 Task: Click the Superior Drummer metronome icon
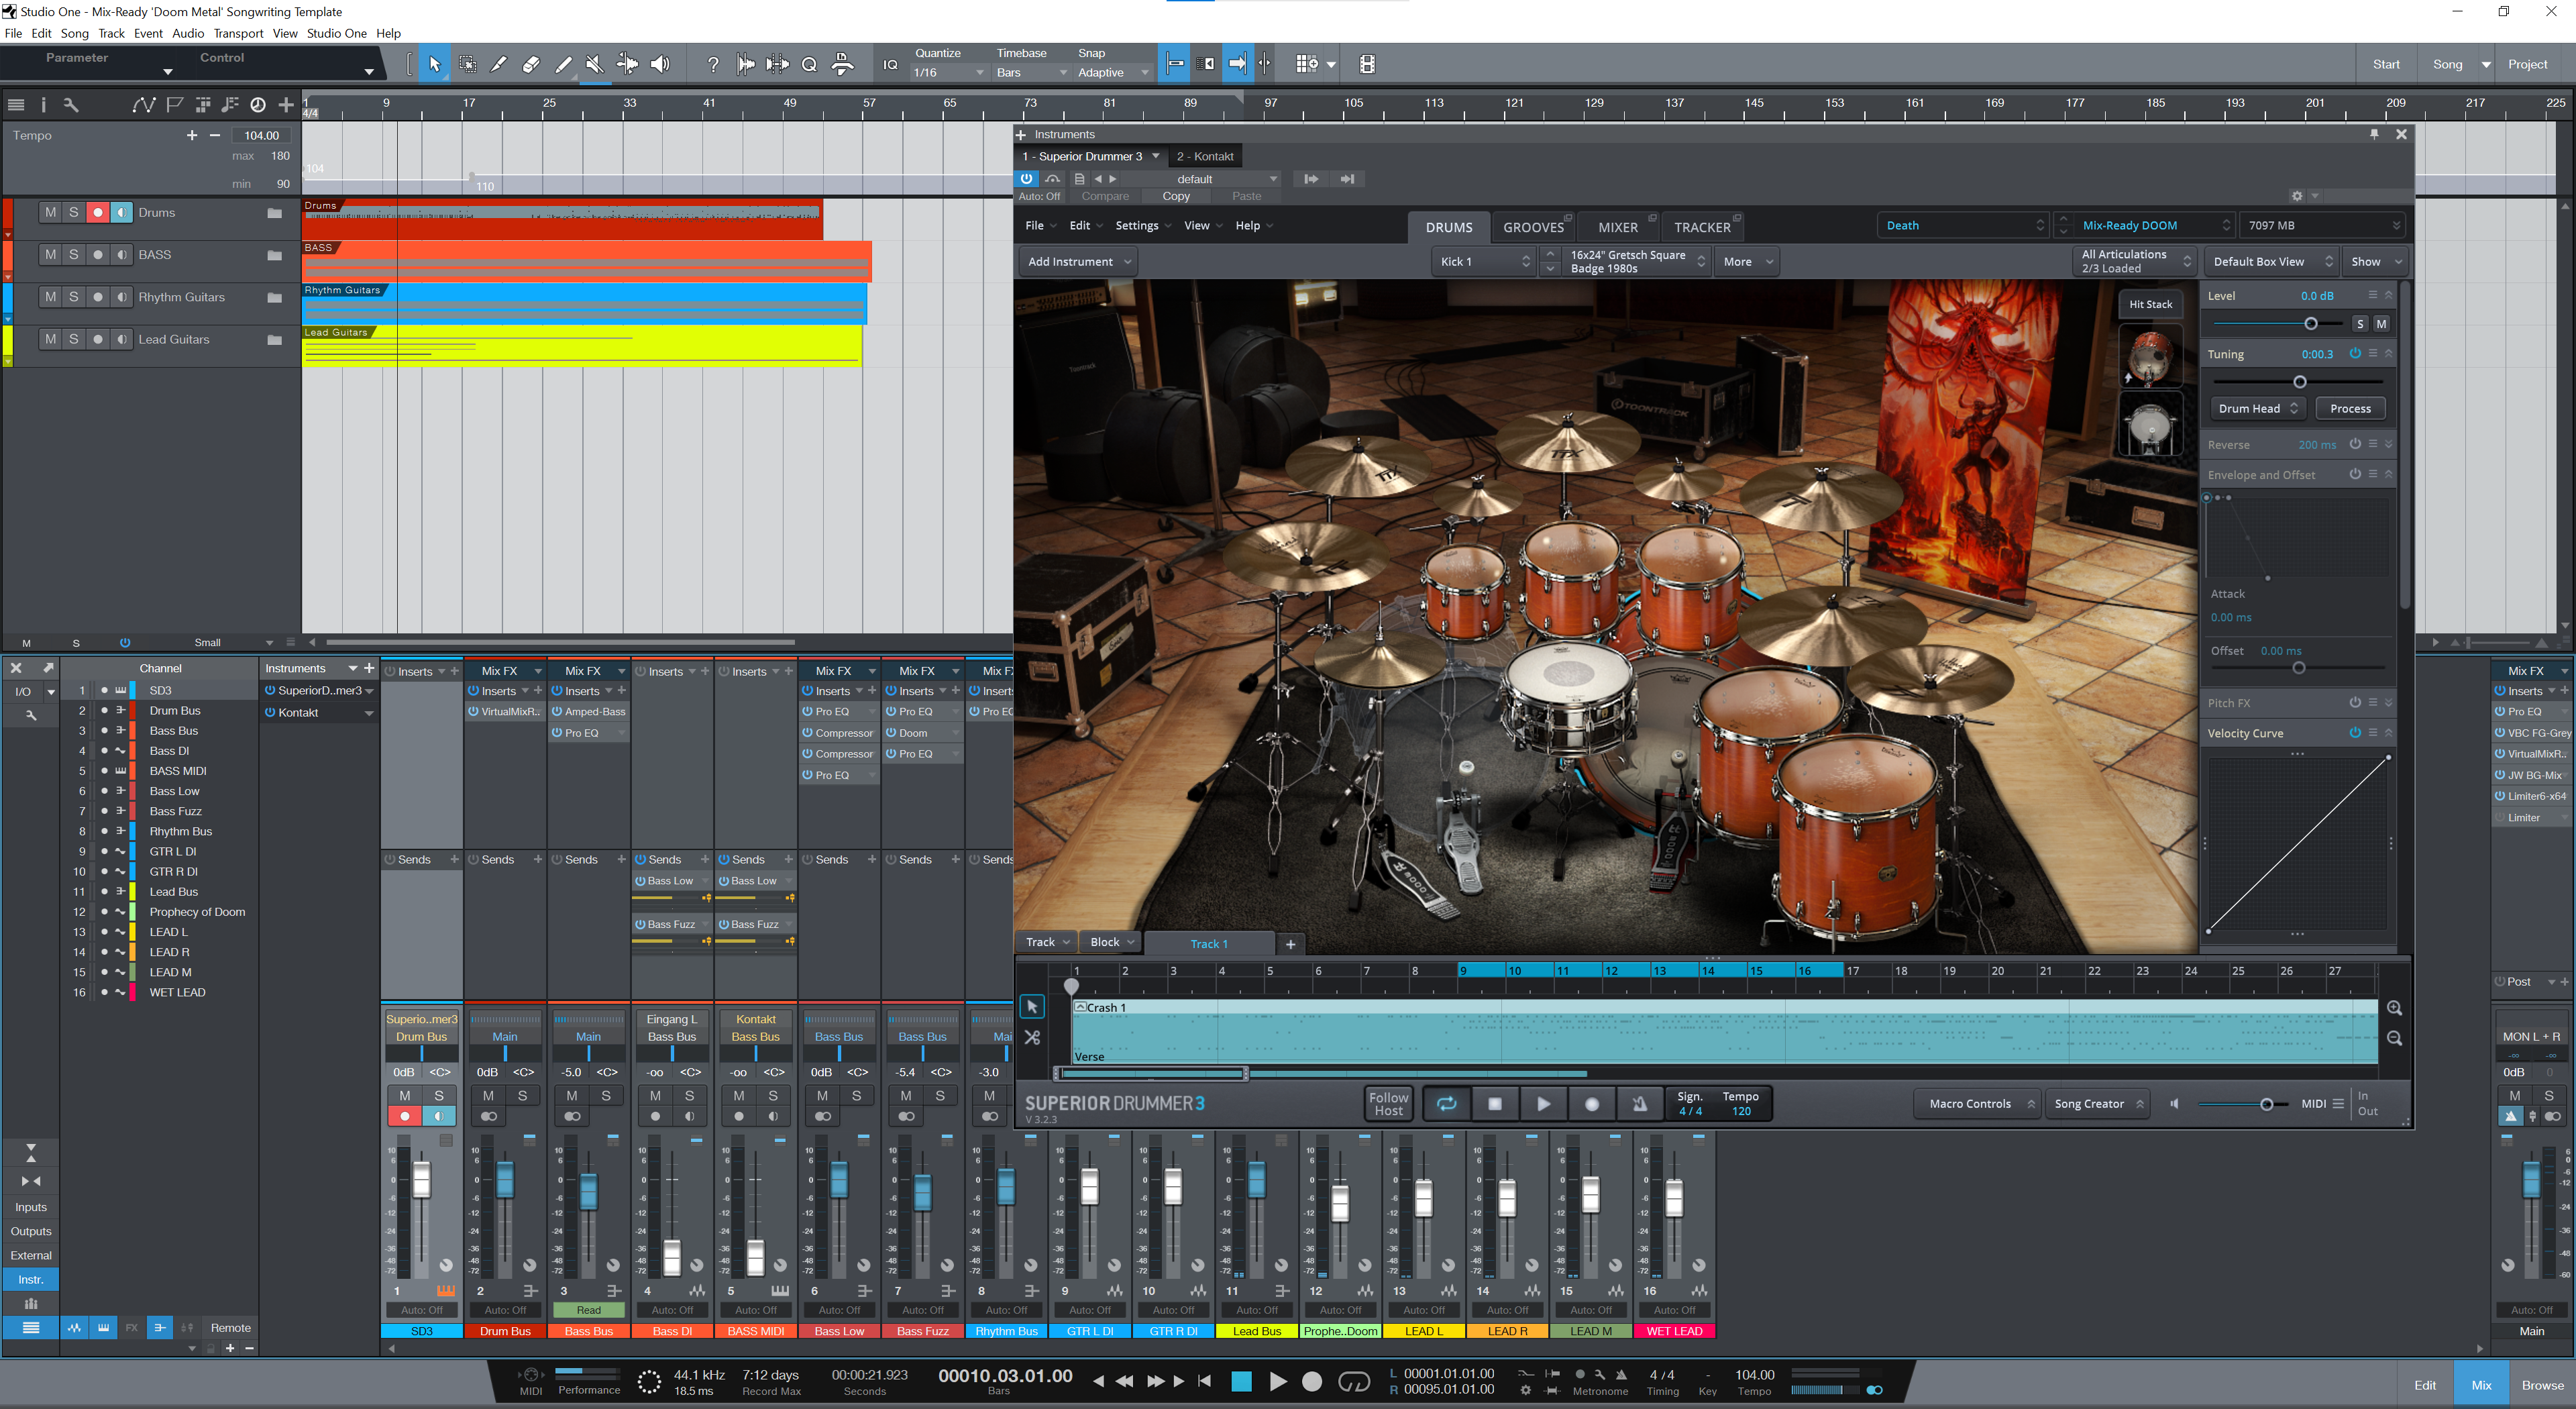point(1640,1104)
